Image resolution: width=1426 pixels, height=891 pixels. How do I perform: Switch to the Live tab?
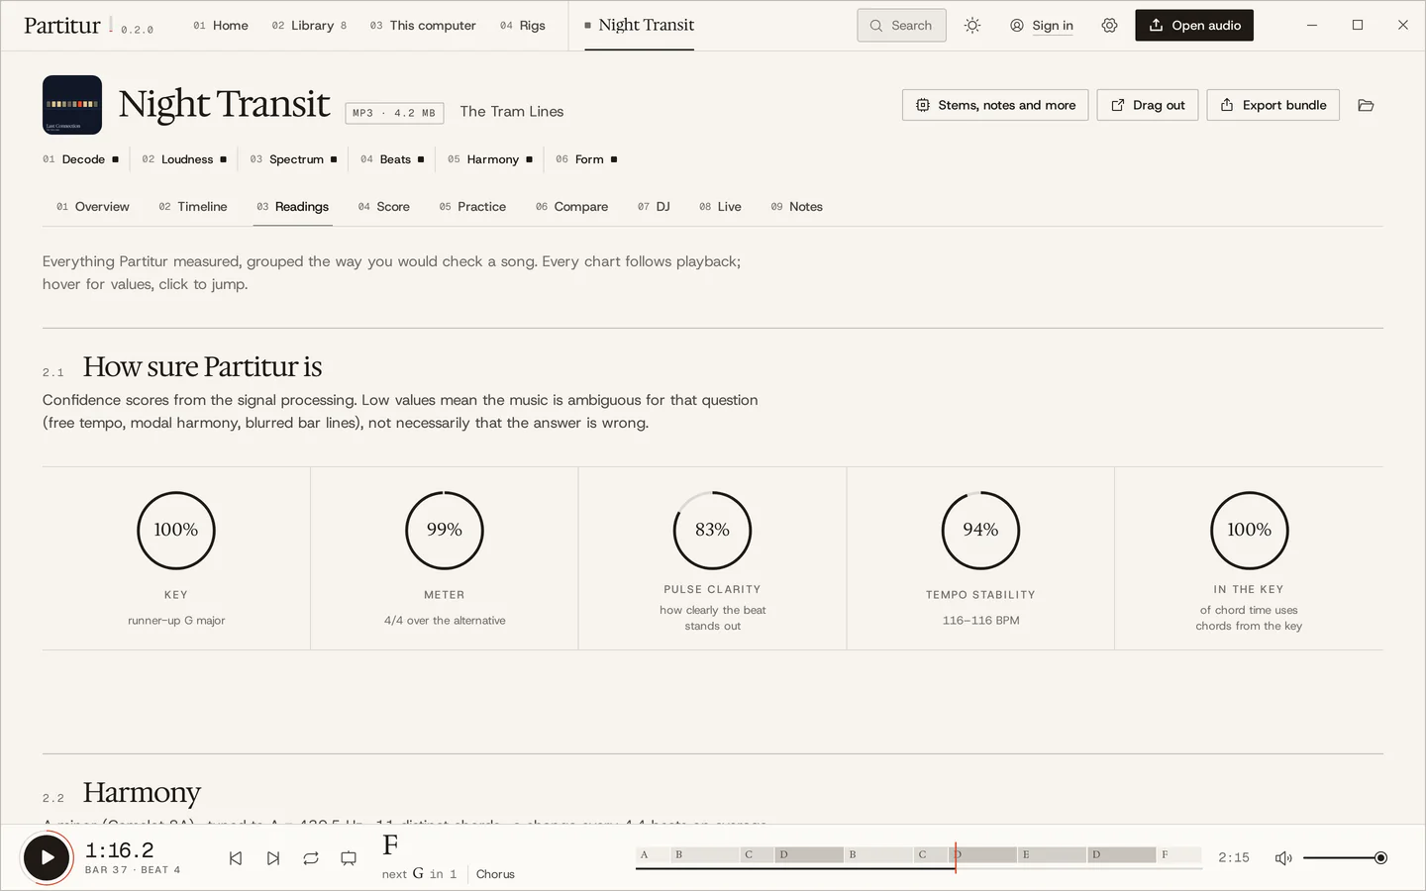720,207
